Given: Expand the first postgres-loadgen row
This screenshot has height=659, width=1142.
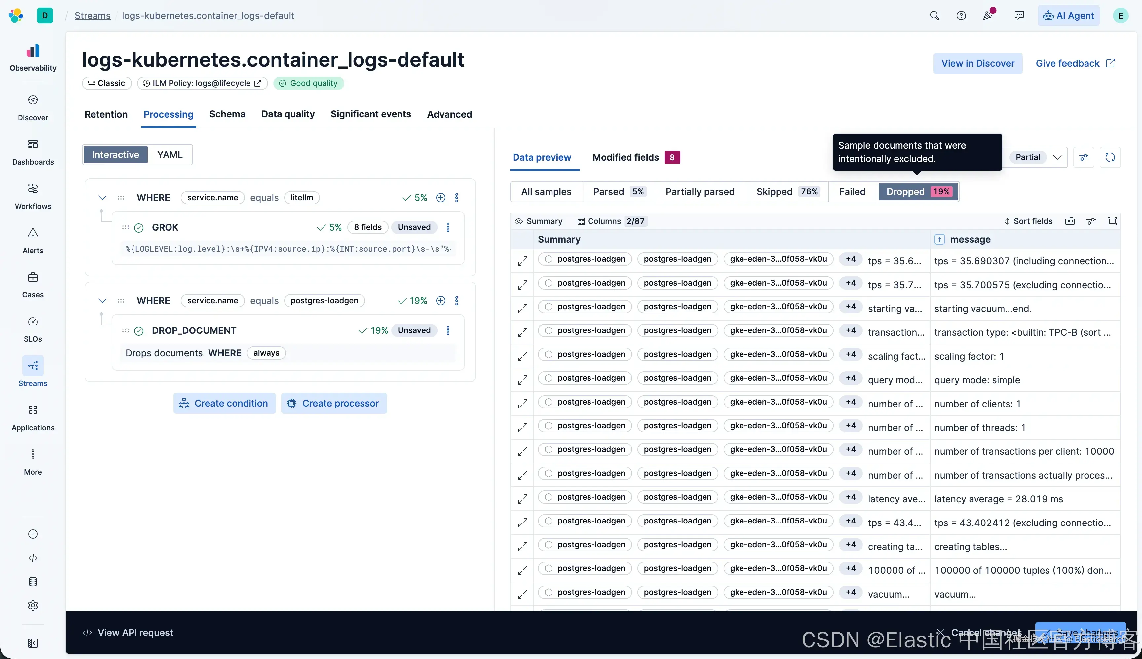Looking at the screenshot, I should click(522, 261).
